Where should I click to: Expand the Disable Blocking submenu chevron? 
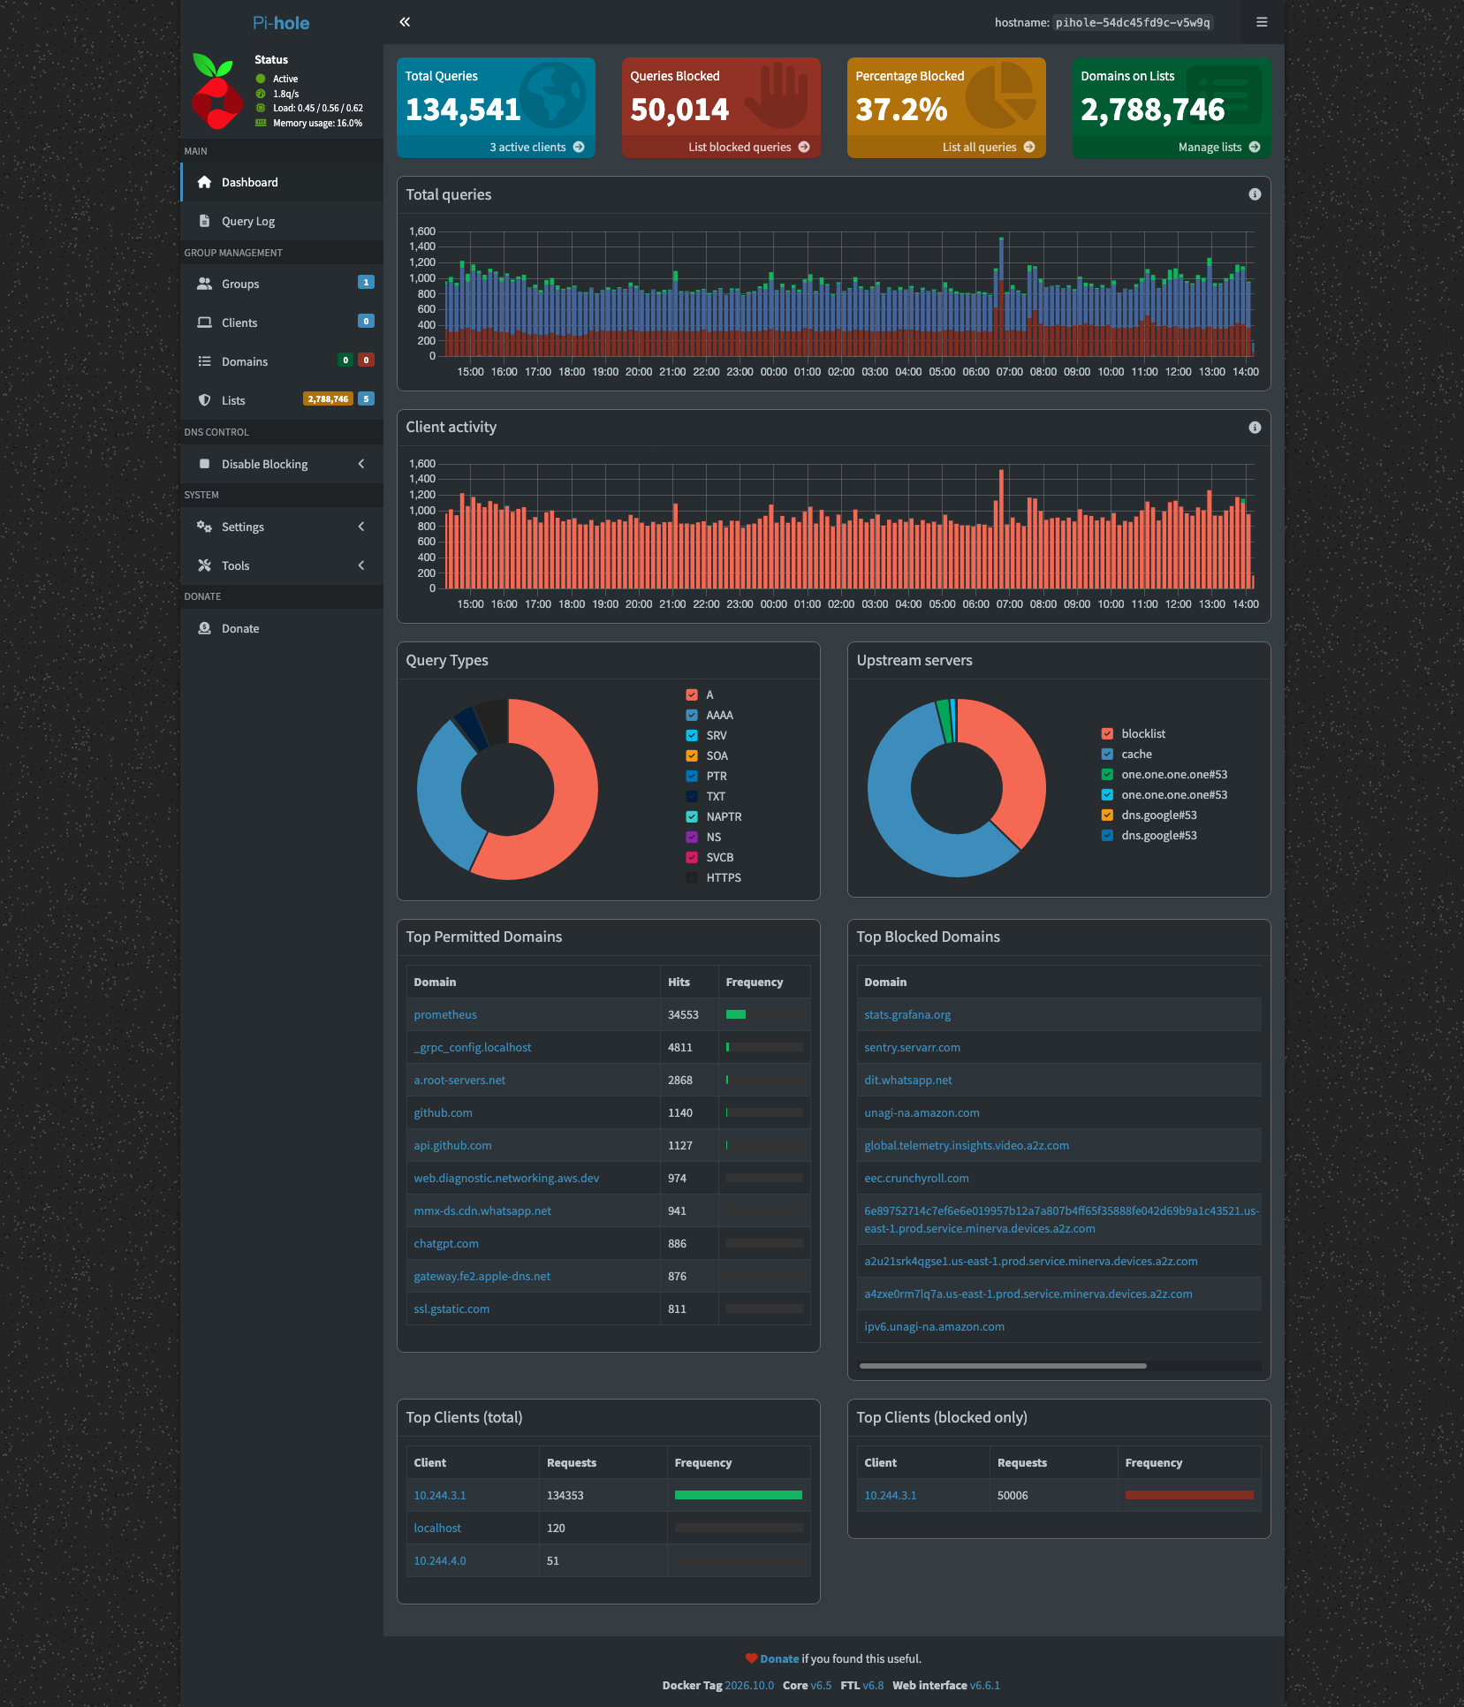point(361,464)
